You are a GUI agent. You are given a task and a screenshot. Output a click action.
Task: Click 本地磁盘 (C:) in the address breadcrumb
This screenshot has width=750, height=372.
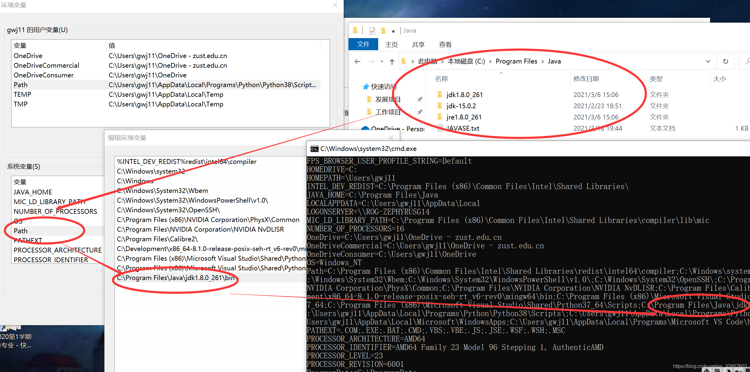pyautogui.click(x=466, y=61)
